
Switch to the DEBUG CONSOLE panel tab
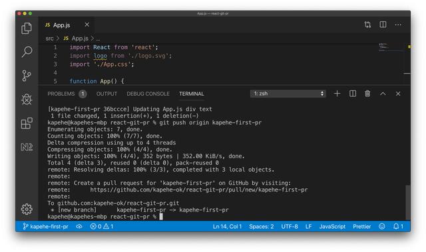pyautogui.click(x=148, y=94)
